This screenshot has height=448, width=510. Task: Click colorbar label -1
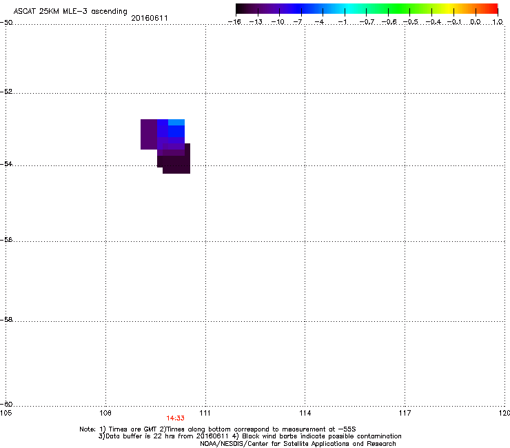click(343, 22)
